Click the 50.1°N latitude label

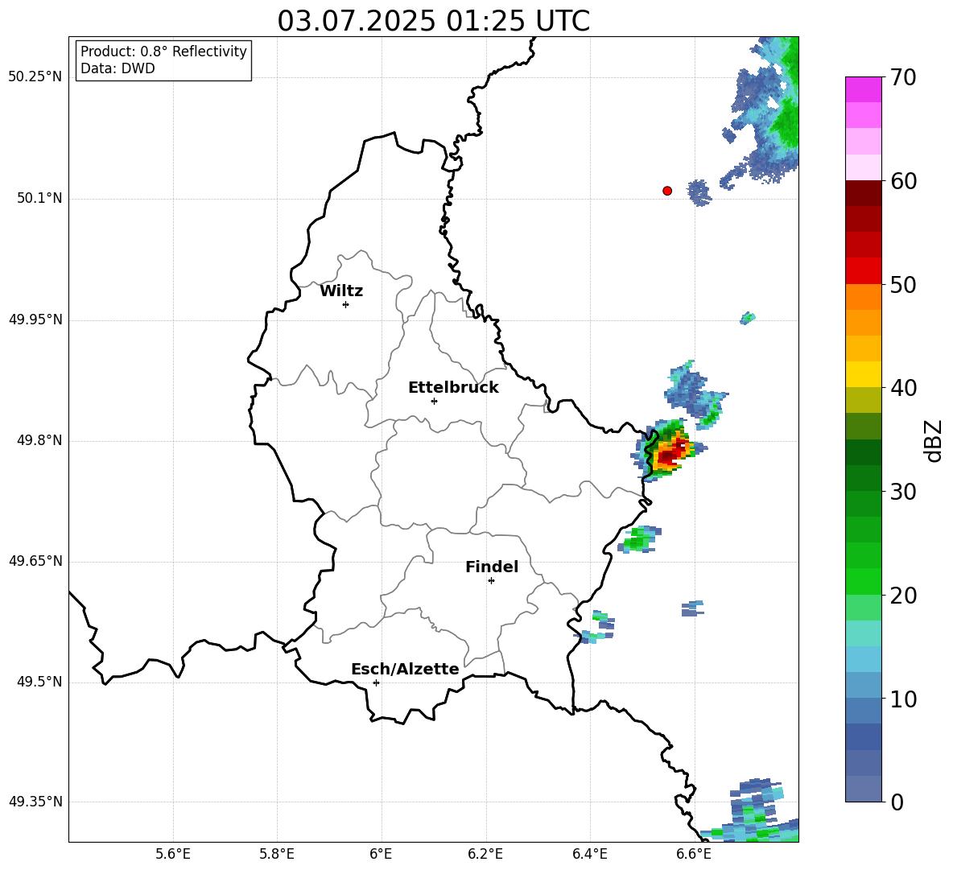[39, 198]
